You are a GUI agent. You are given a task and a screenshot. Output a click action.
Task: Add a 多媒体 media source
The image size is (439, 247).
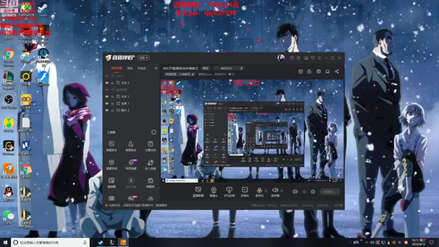point(245,192)
